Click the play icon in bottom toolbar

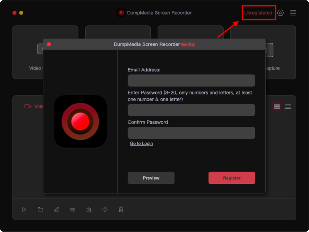click(24, 209)
